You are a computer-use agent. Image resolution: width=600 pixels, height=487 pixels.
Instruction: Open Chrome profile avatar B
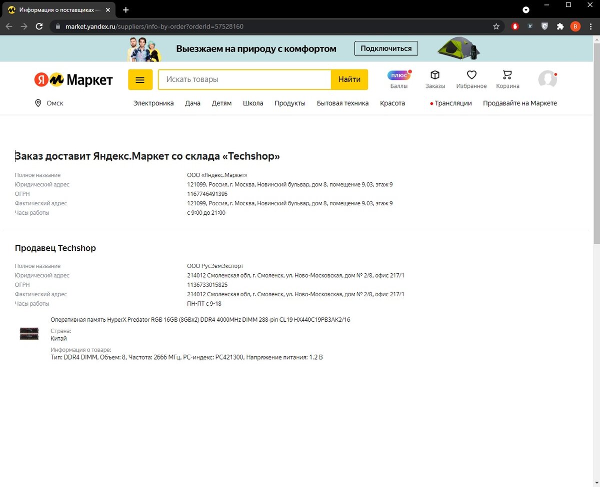(575, 26)
